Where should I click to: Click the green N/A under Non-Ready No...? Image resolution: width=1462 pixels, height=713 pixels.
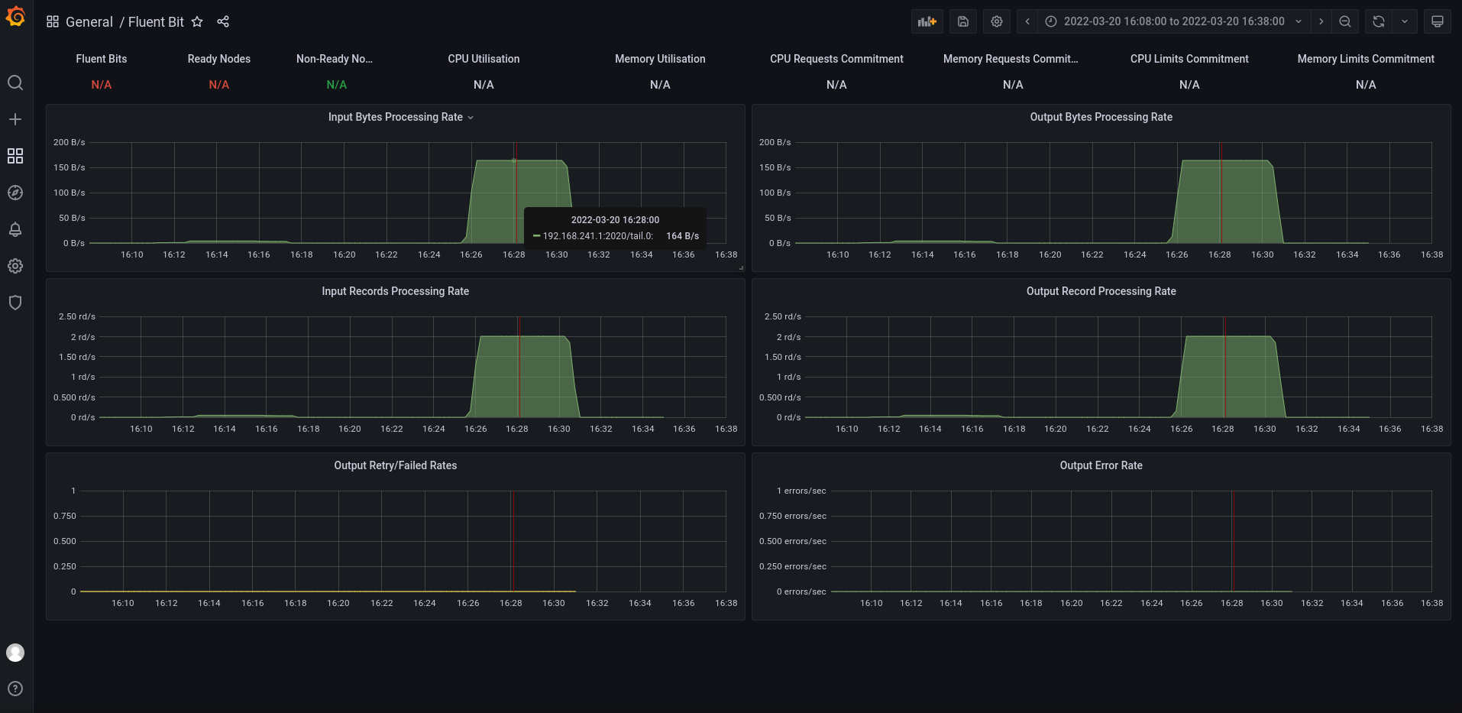coord(337,85)
